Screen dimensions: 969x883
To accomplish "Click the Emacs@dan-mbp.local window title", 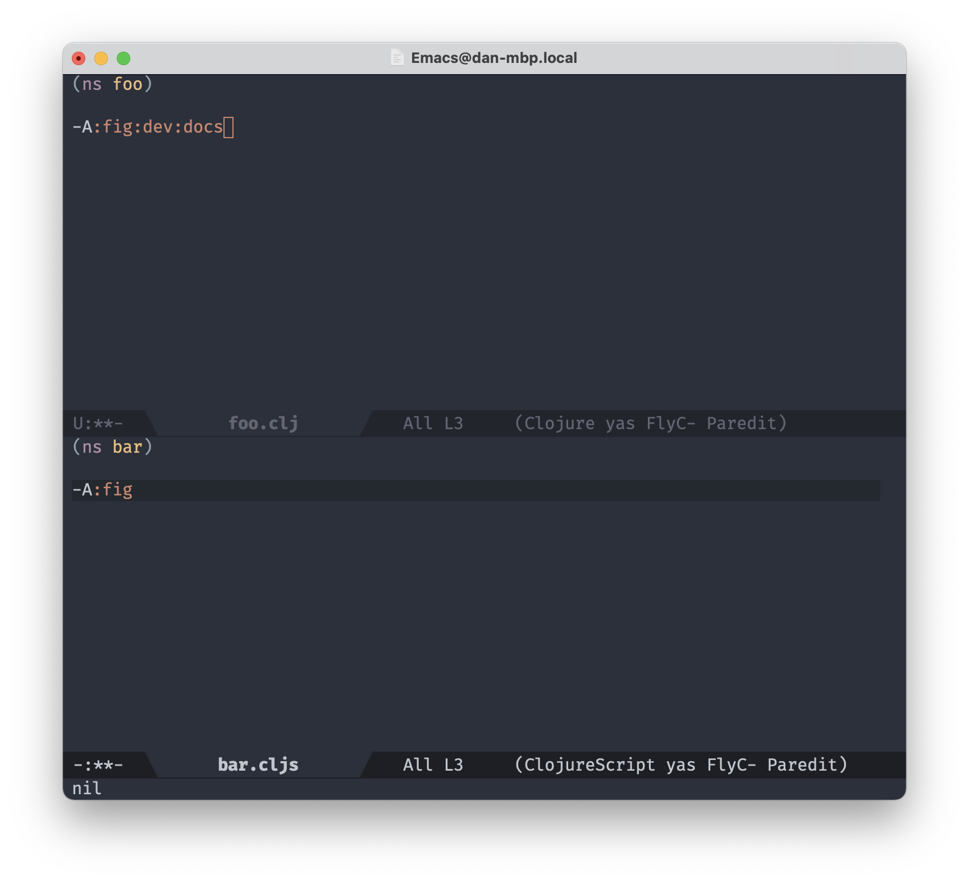I will coord(494,58).
